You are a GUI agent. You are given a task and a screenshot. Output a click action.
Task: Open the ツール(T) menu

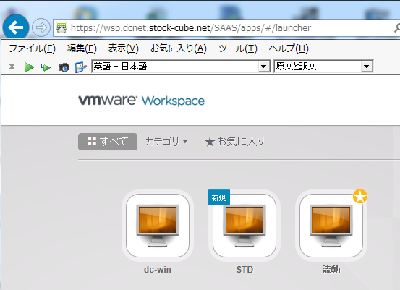(x=238, y=48)
